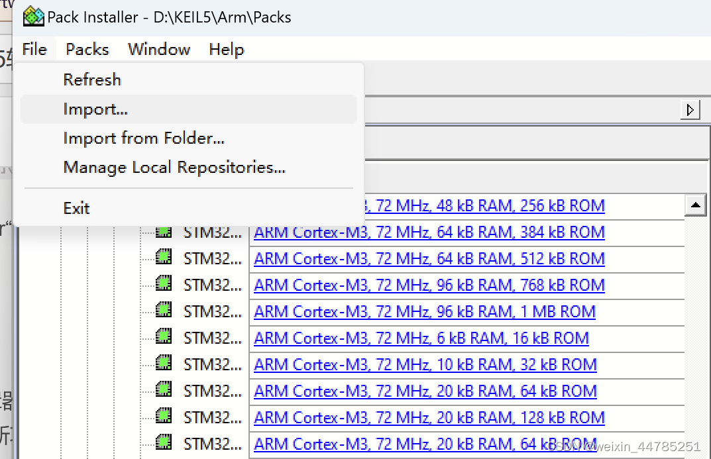Image resolution: width=711 pixels, height=459 pixels.
Task: Open the 20 kB RAM, 128 kB ROM link
Action: click(x=429, y=417)
